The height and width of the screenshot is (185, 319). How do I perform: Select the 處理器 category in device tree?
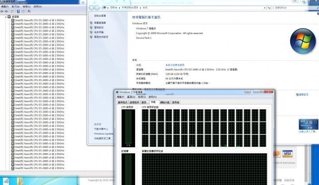point(15,17)
